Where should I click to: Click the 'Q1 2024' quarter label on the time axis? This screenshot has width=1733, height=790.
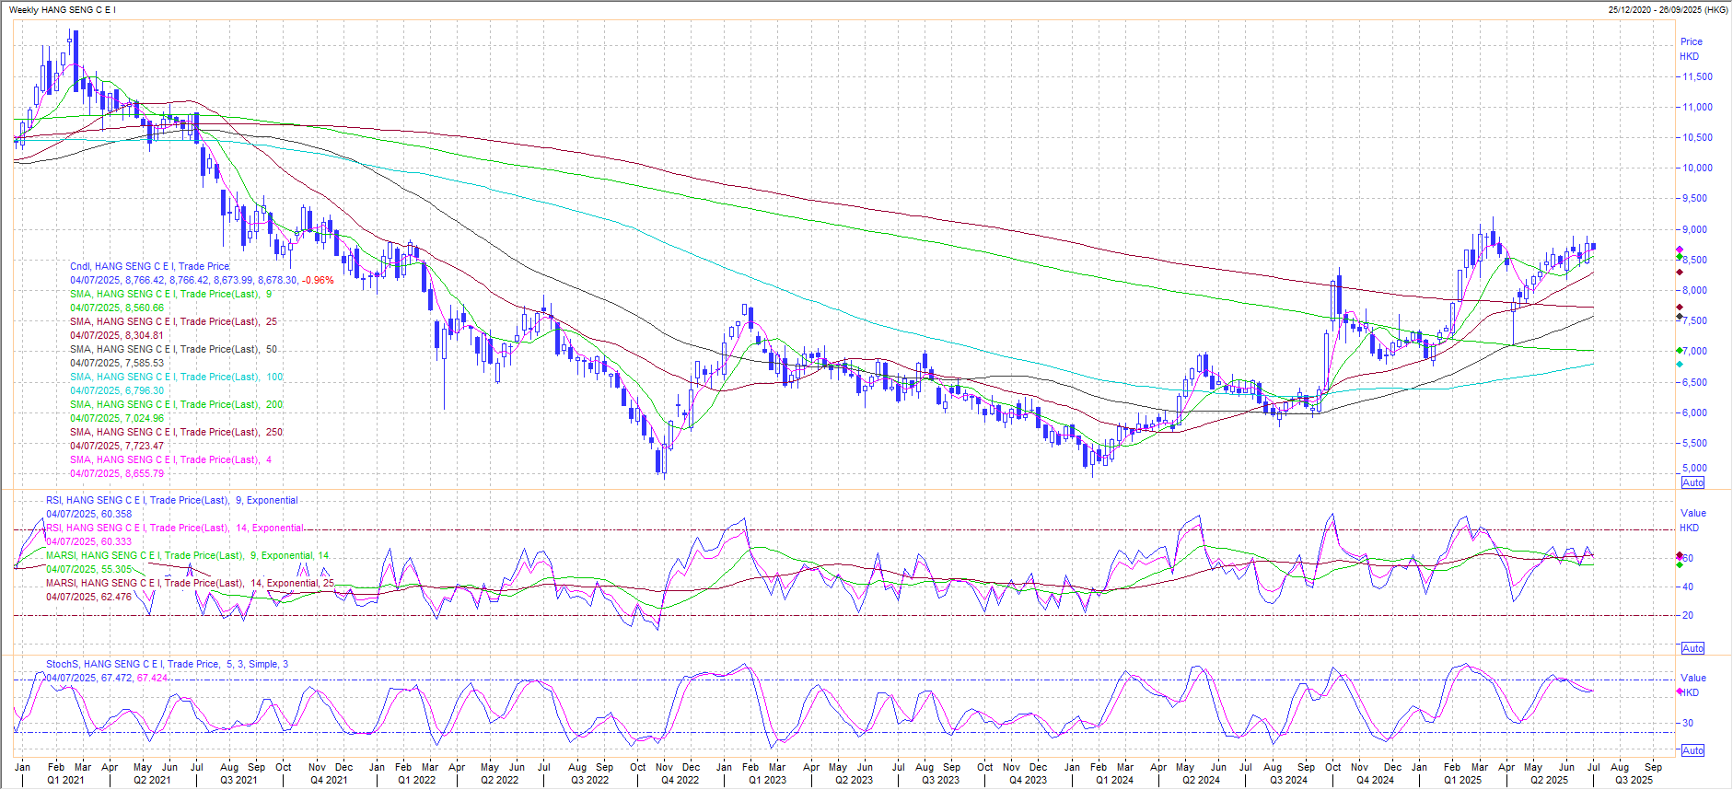pos(1114,780)
